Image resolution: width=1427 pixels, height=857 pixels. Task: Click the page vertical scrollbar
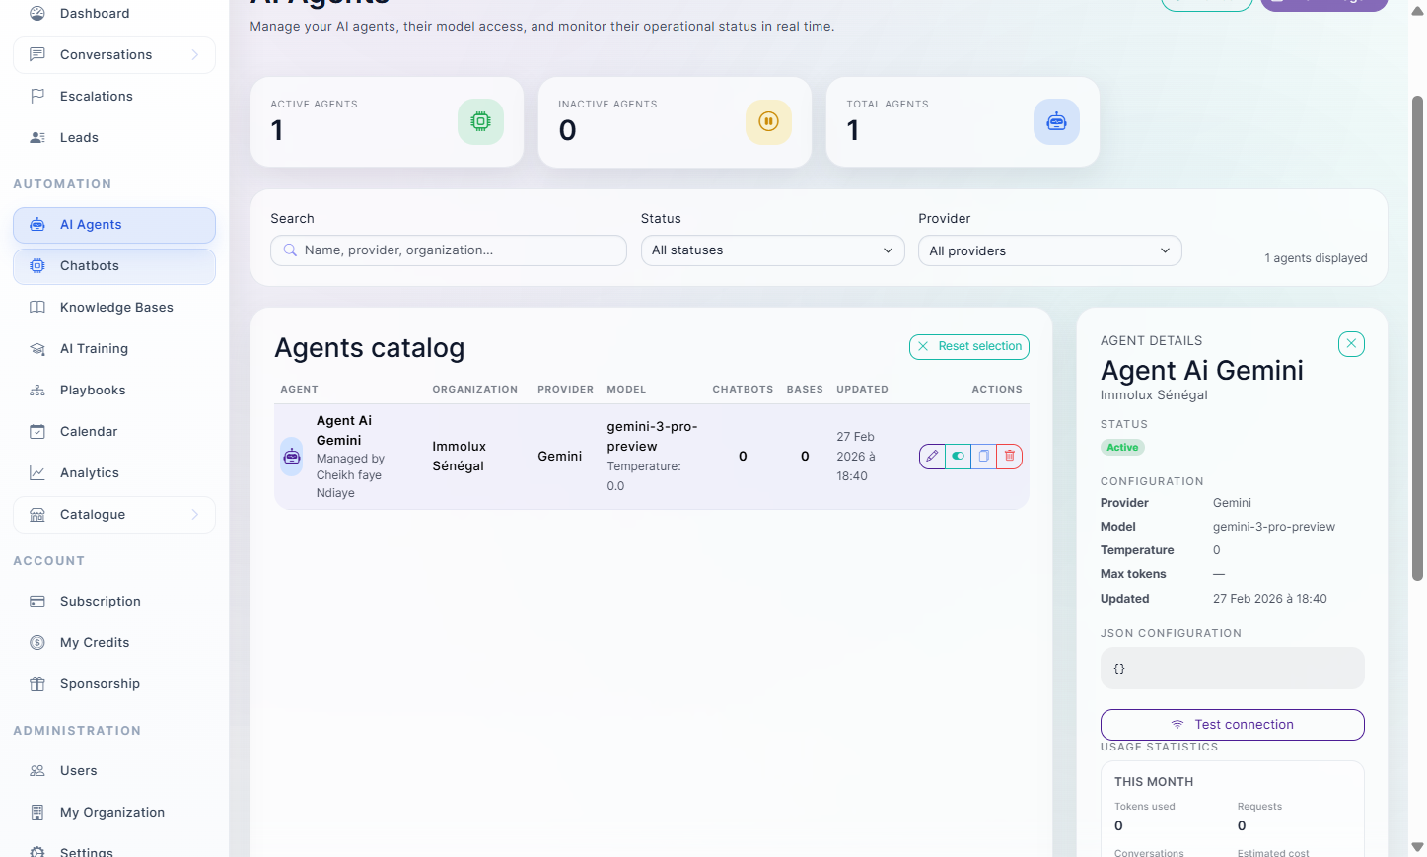click(x=1418, y=338)
